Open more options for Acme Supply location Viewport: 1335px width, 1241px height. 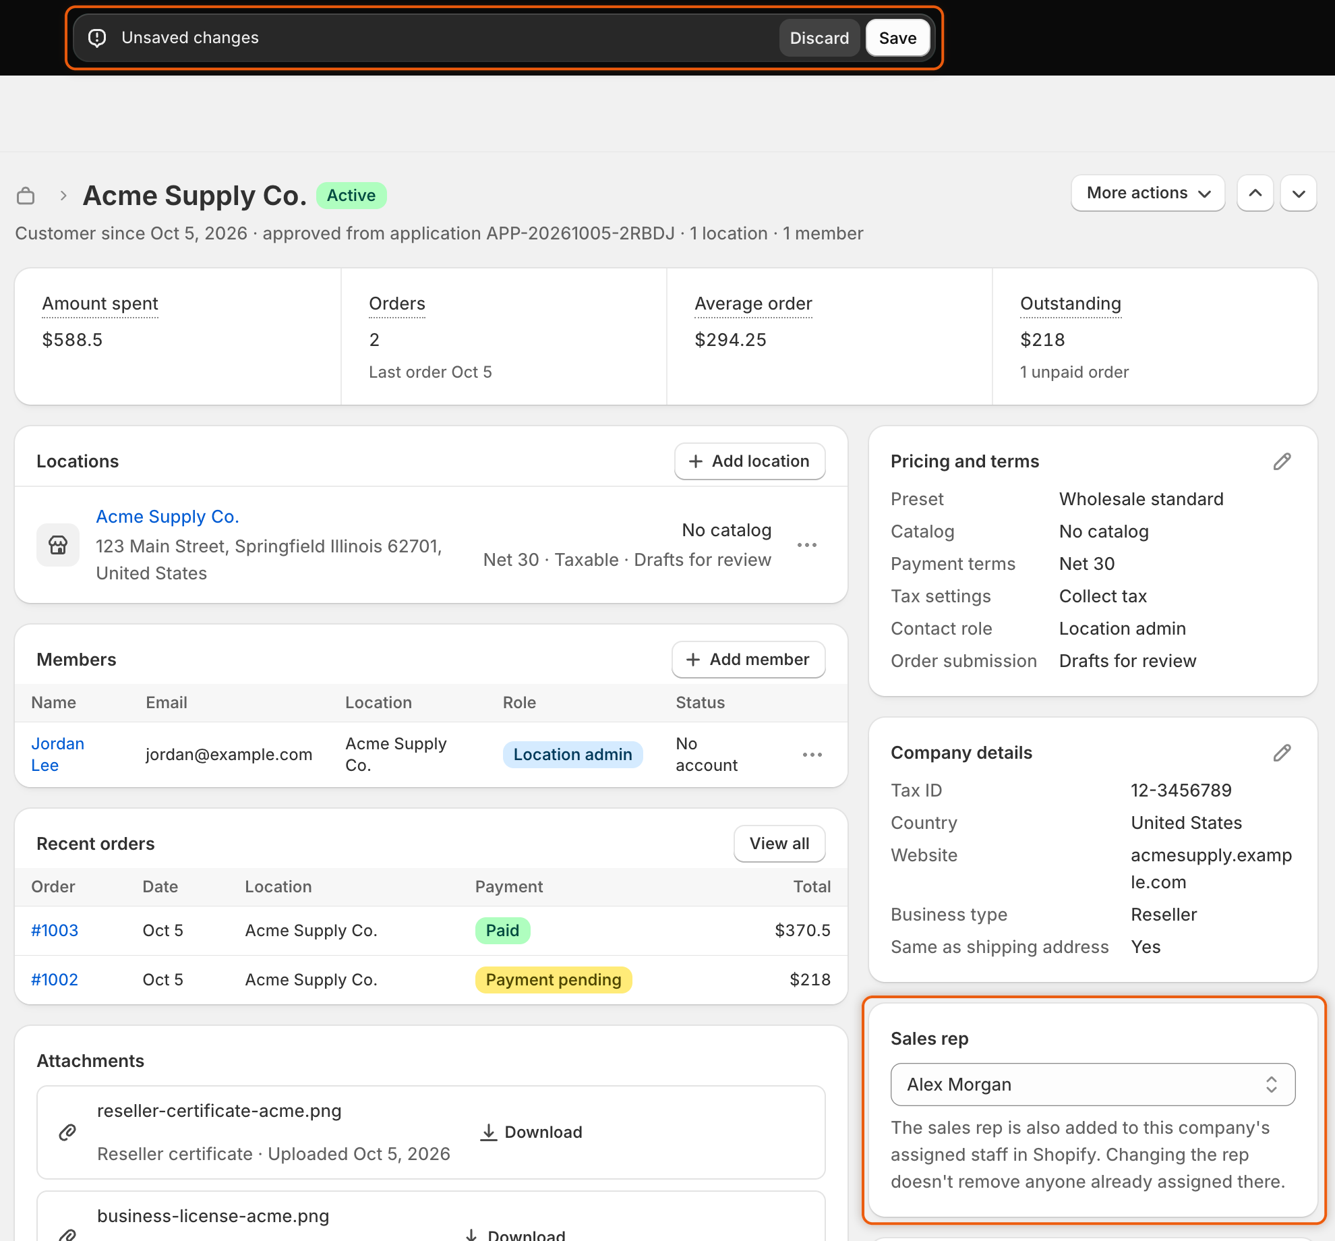(x=807, y=545)
